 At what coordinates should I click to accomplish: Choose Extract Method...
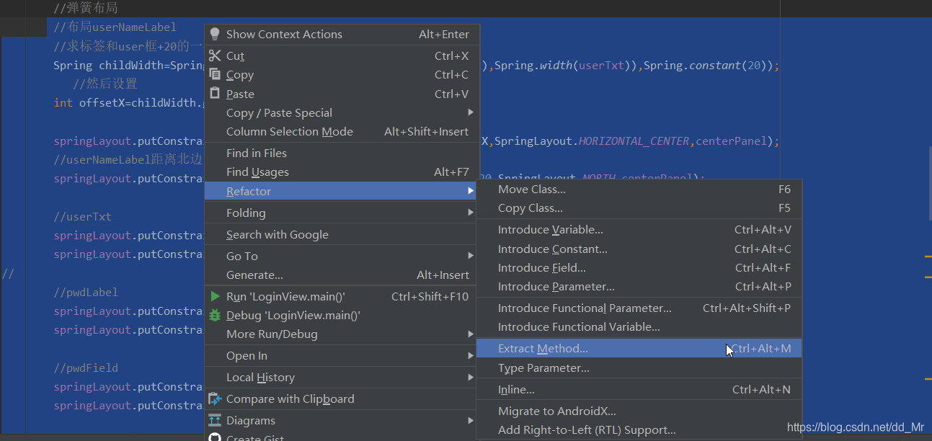click(639, 348)
